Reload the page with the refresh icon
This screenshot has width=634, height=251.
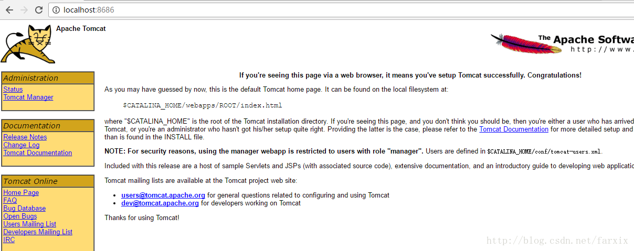39,10
